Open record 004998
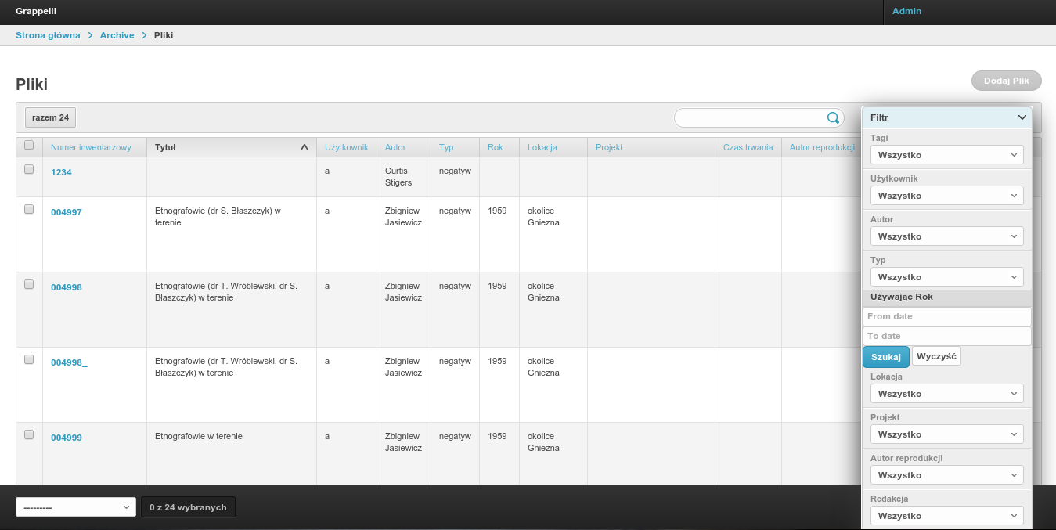 67,287
